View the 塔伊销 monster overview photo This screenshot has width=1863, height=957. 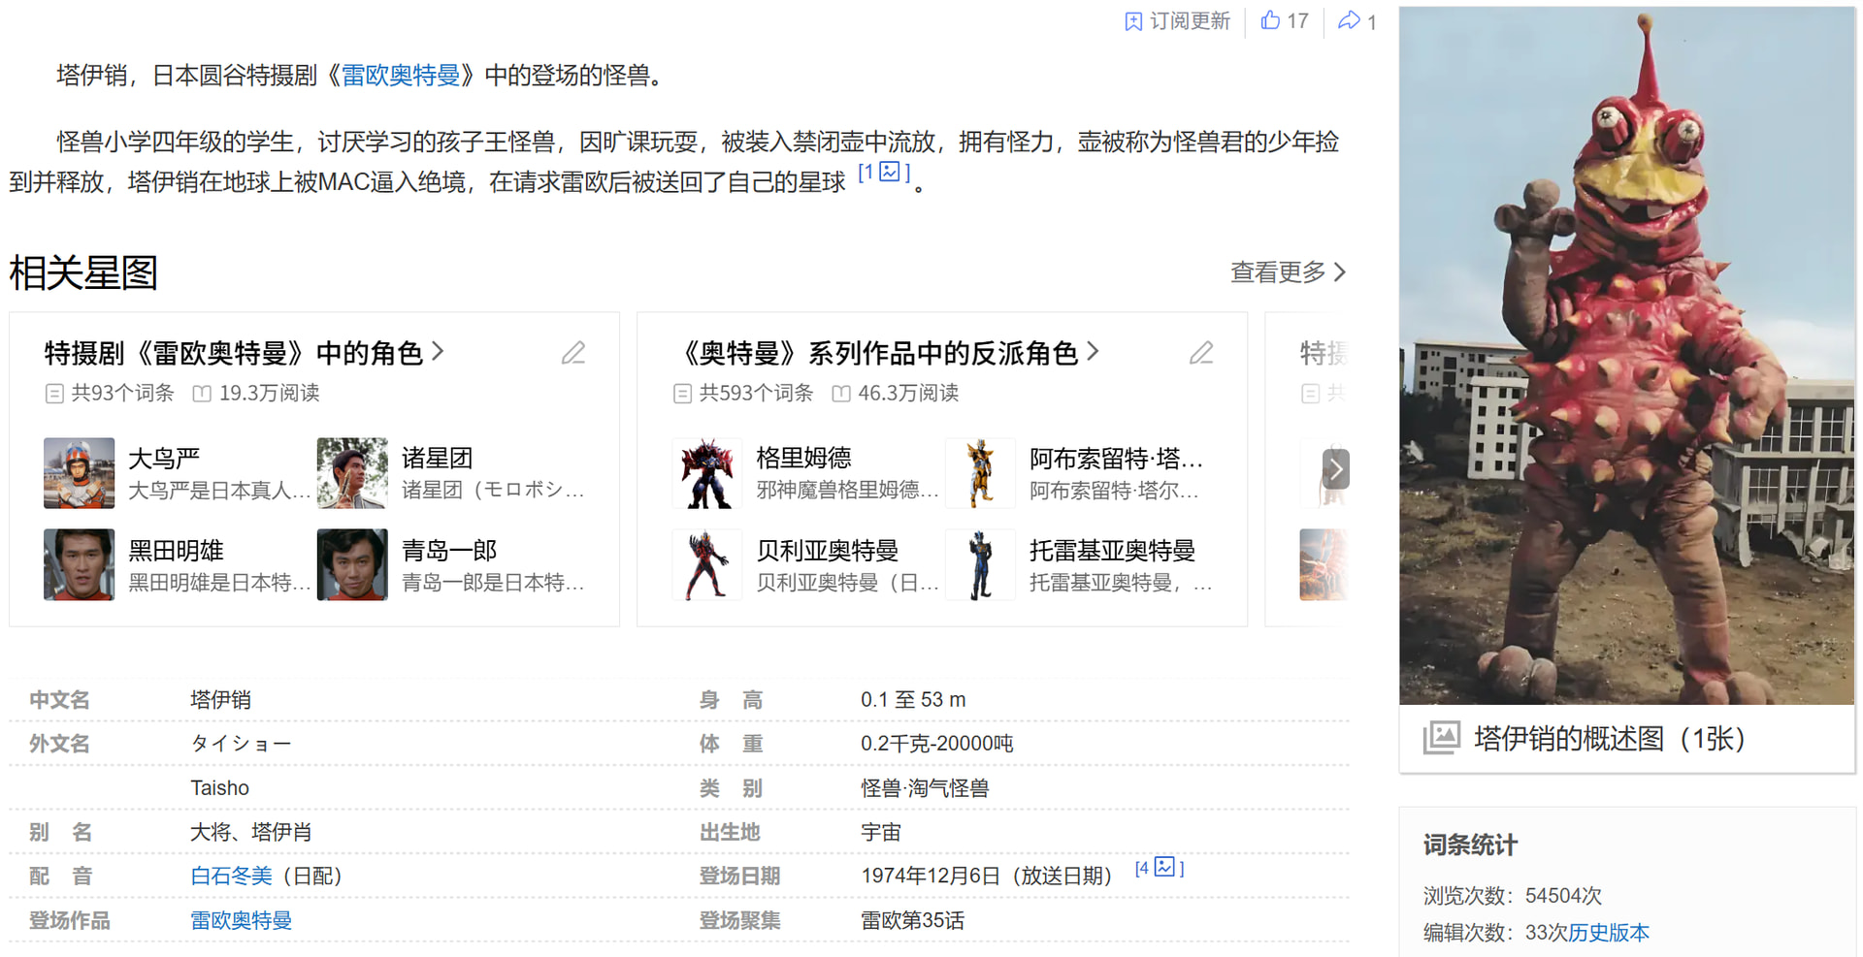point(1626,355)
